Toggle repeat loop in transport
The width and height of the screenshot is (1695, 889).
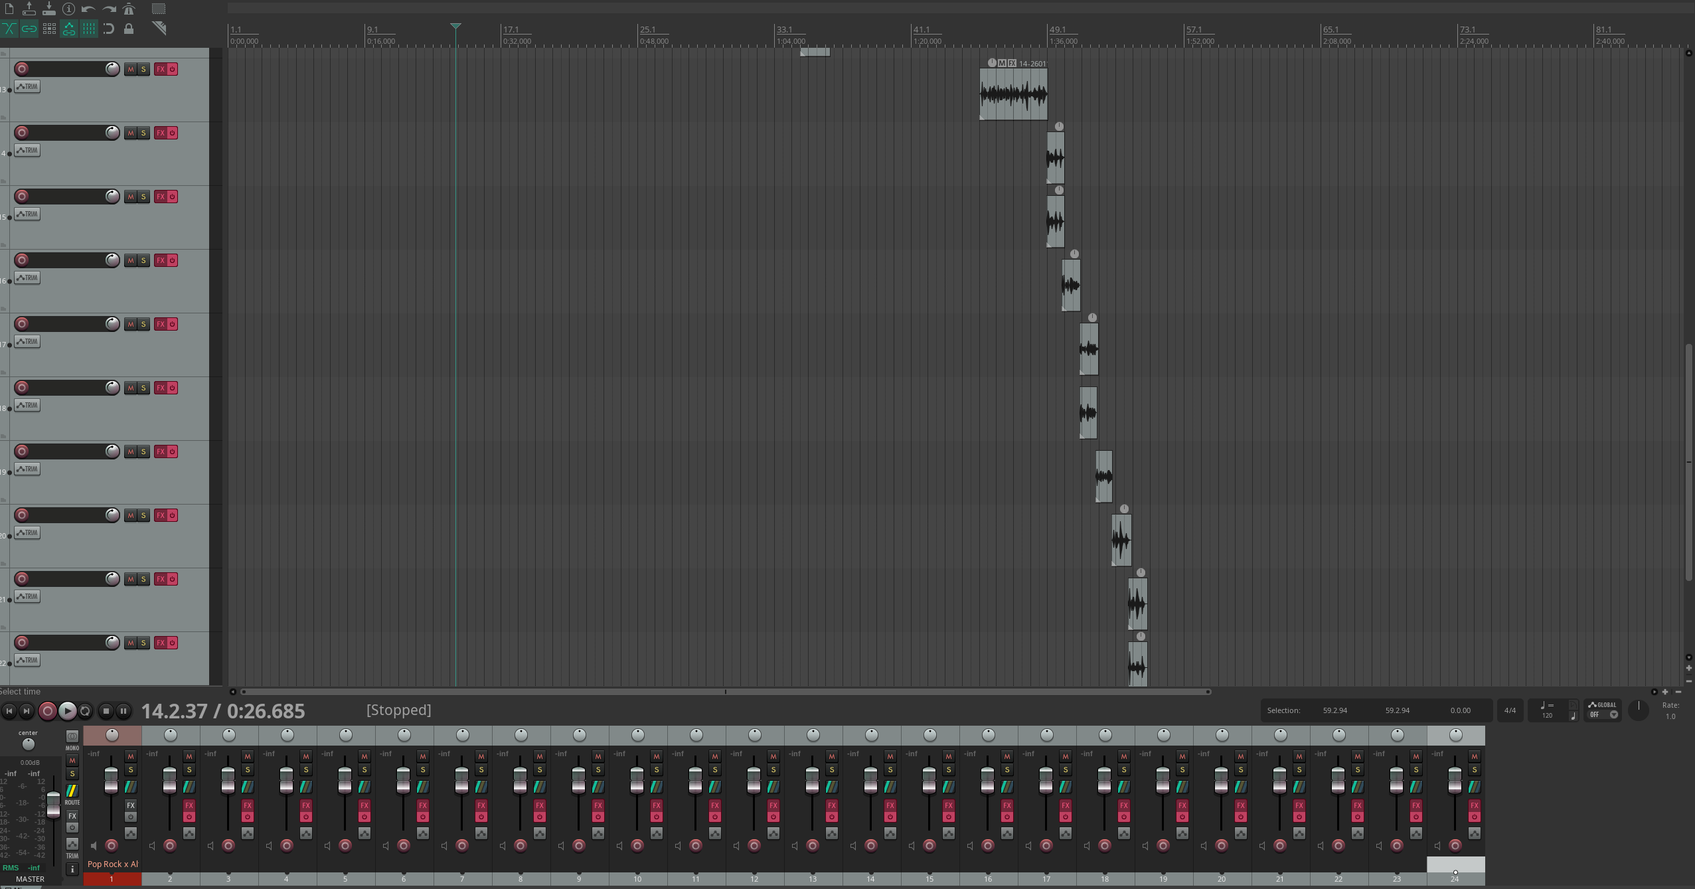(85, 711)
